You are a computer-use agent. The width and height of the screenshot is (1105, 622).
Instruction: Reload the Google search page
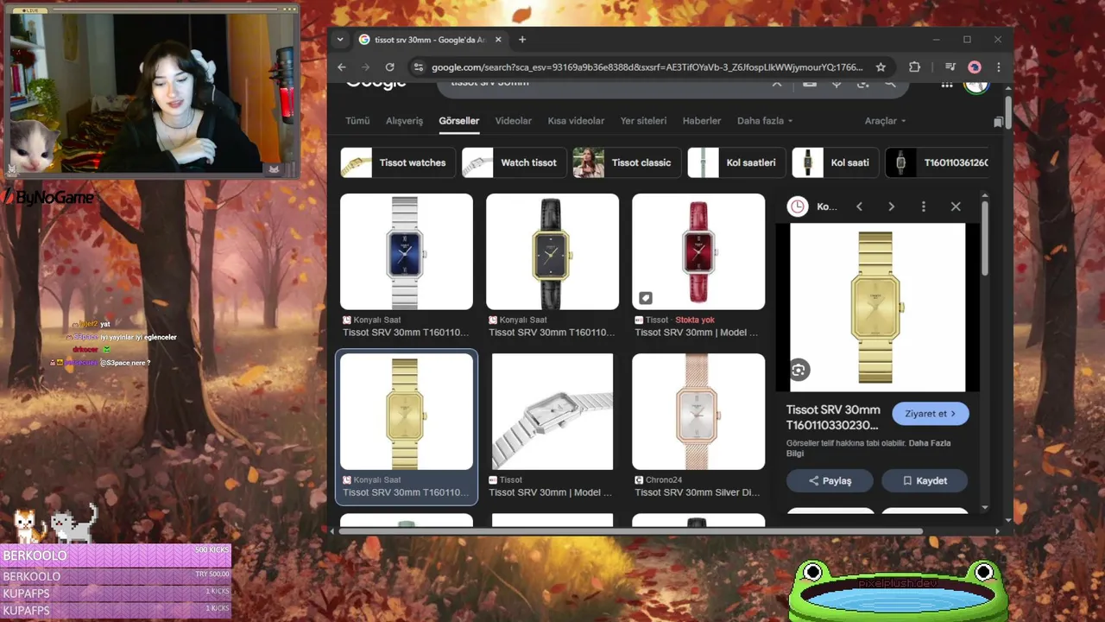389,67
